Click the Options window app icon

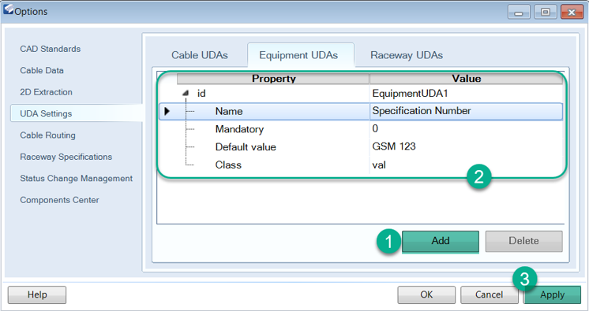point(8,9)
